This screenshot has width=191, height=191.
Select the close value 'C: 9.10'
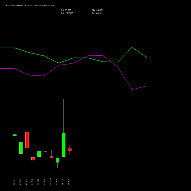pyautogui.click(x=66, y=10)
